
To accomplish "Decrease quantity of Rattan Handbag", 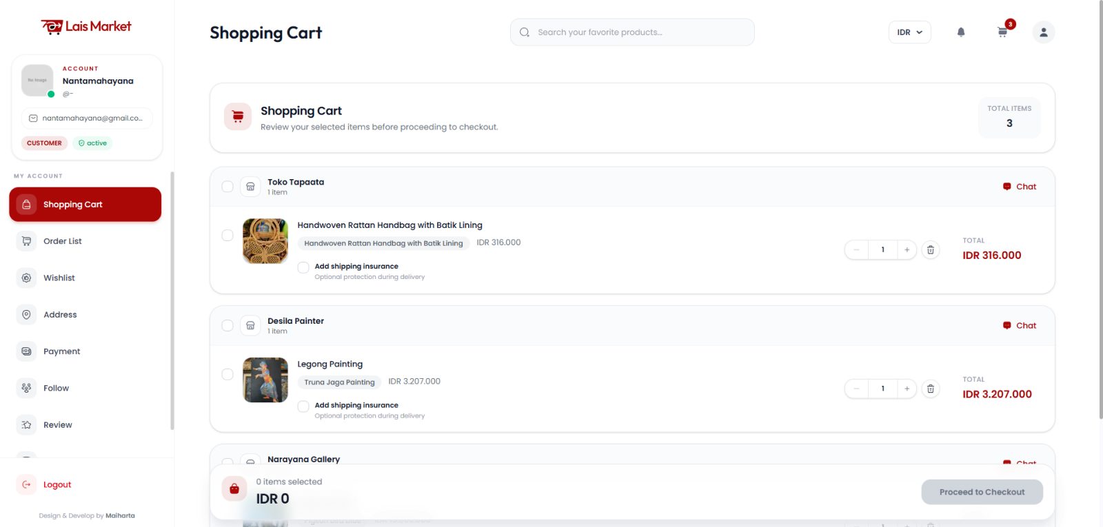I will 856,250.
